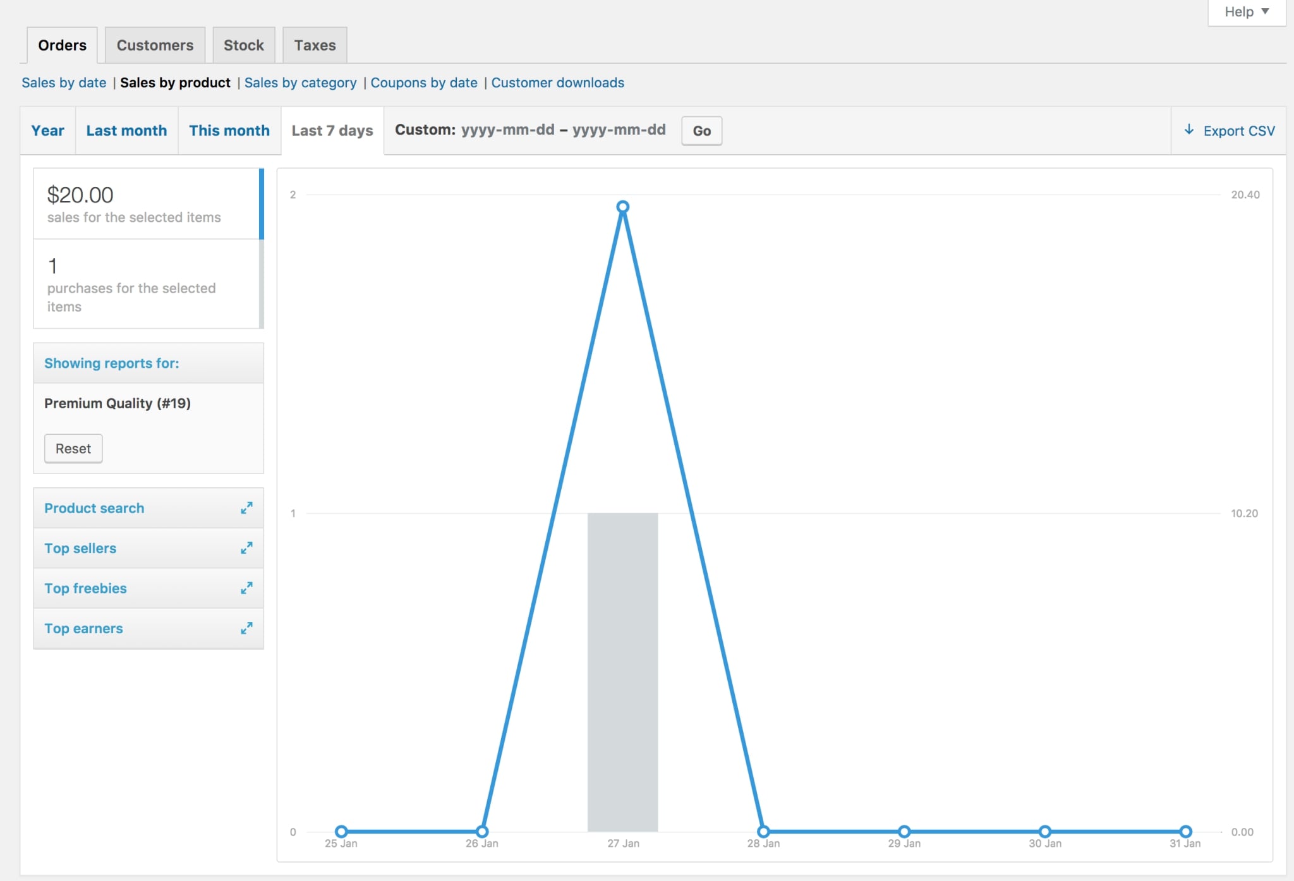Select the Year time period tab
The width and height of the screenshot is (1294, 881).
pyautogui.click(x=47, y=129)
